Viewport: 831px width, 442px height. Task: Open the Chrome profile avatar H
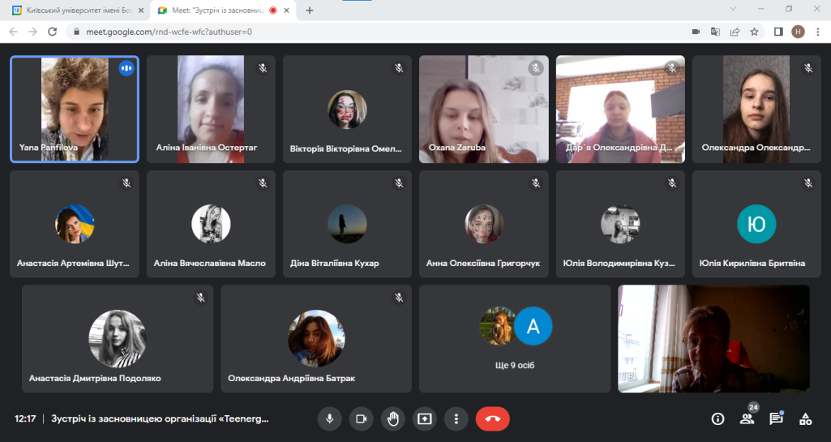(x=798, y=32)
